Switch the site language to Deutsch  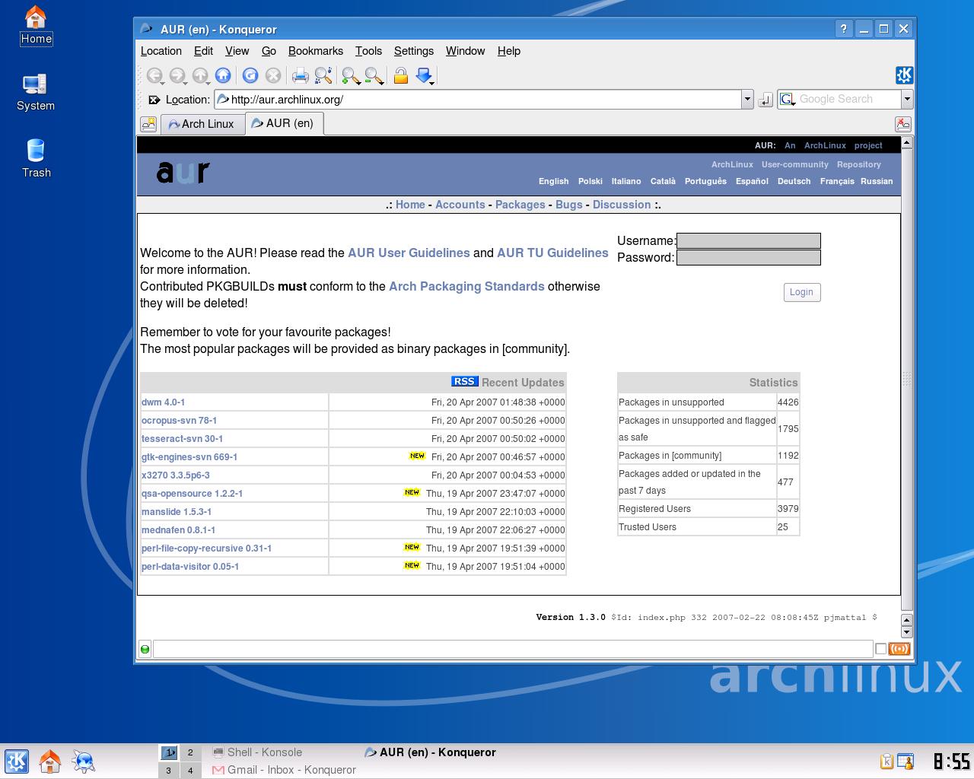[794, 181]
